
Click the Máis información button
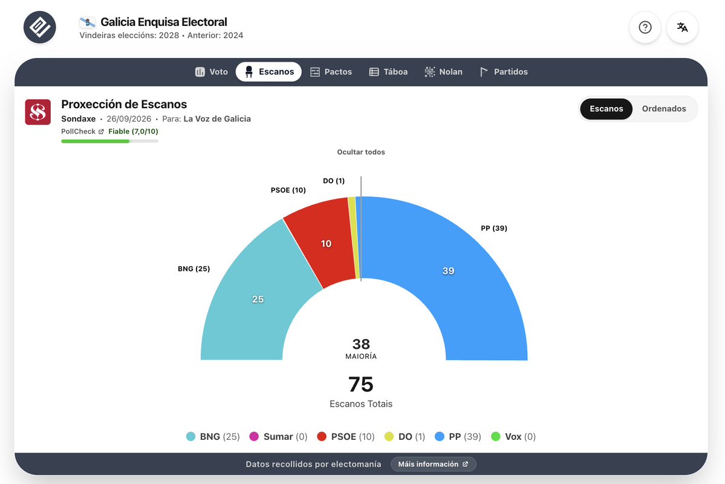[x=433, y=464]
